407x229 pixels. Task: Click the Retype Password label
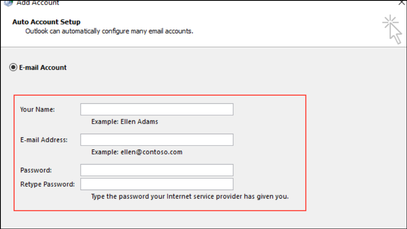click(x=47, y=184)
